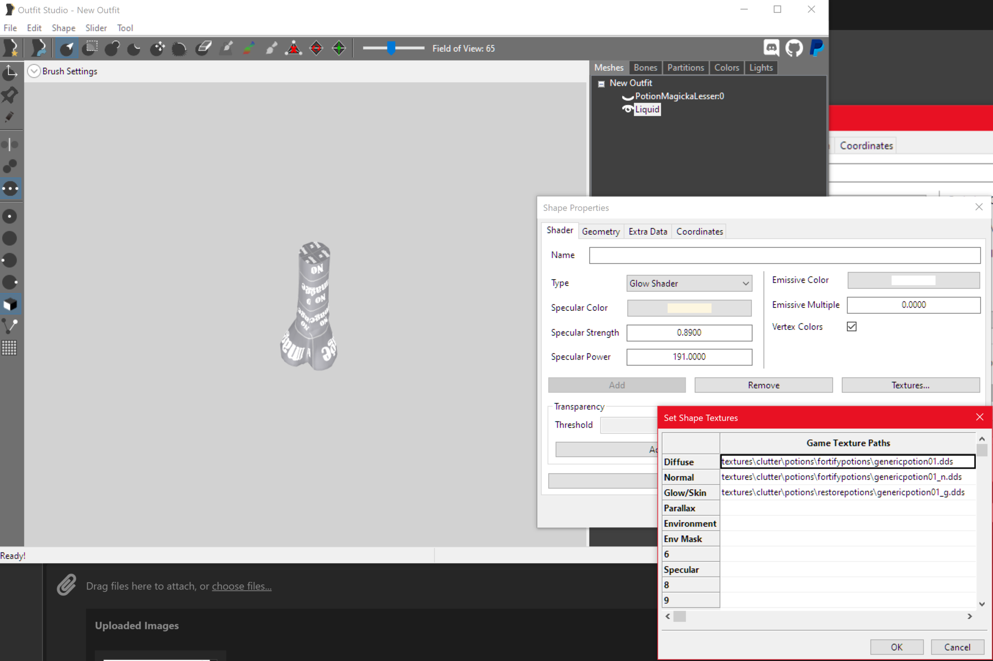
Task: Open the shader Type dropdown
Action: click(689, 283)
